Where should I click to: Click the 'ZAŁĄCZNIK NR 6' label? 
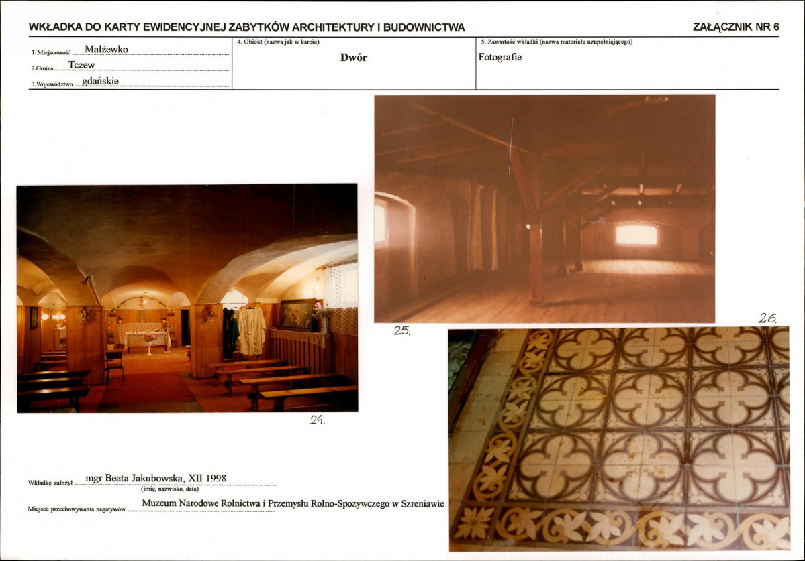tap(736, 27)
